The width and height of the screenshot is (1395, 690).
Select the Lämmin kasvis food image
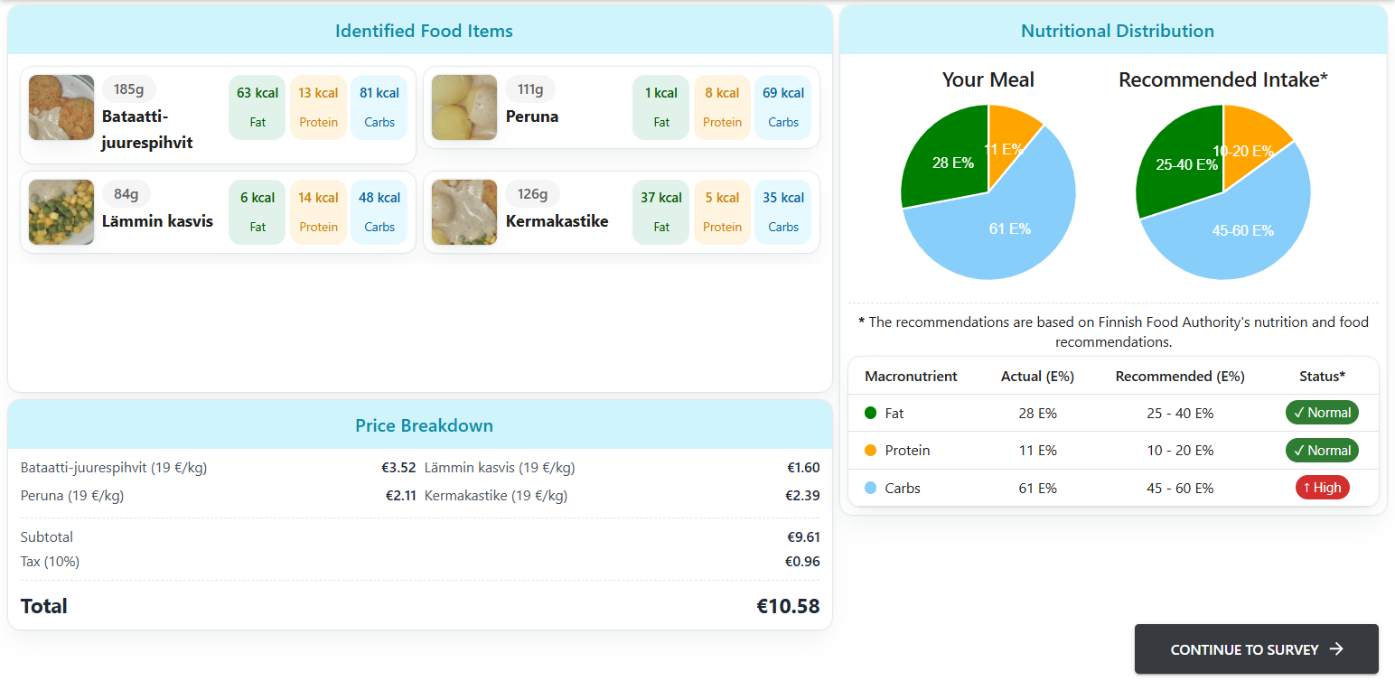61,212
